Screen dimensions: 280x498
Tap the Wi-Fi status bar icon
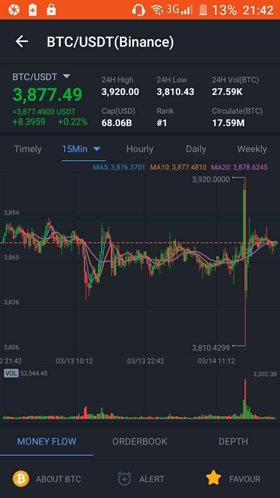(157, 10)
